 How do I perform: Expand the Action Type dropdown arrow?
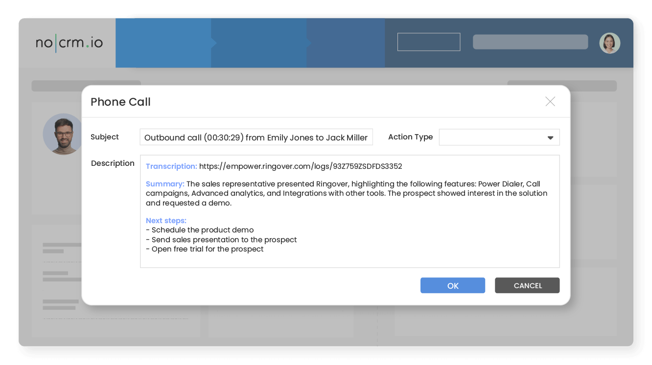(550, 138)
